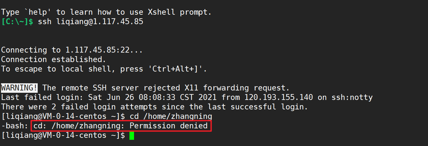Click the highlighted WARNING! label

pos(19,88)
